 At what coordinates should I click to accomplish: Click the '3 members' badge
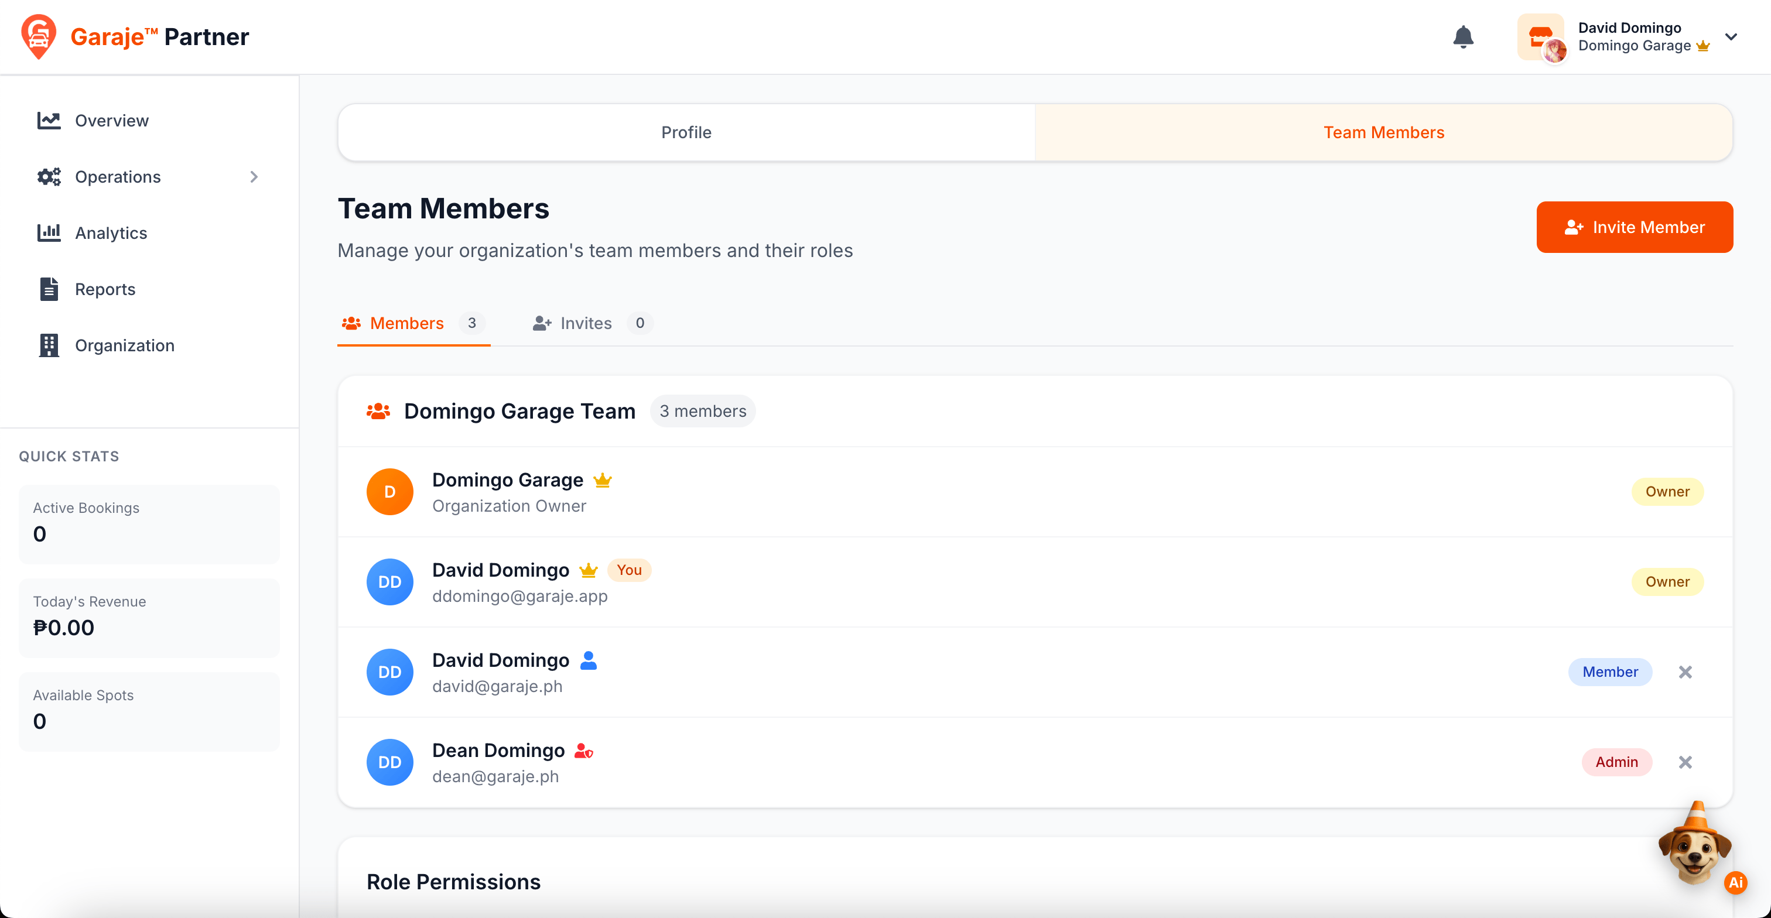[703, 411]
